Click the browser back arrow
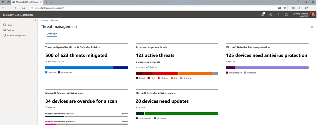 click(x=4, y=8)
